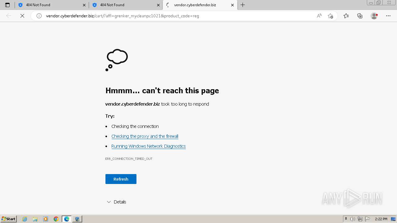Screen dimensions: 397x223
Task: Go back using the back arrow
Action: [x=9, y=16]
